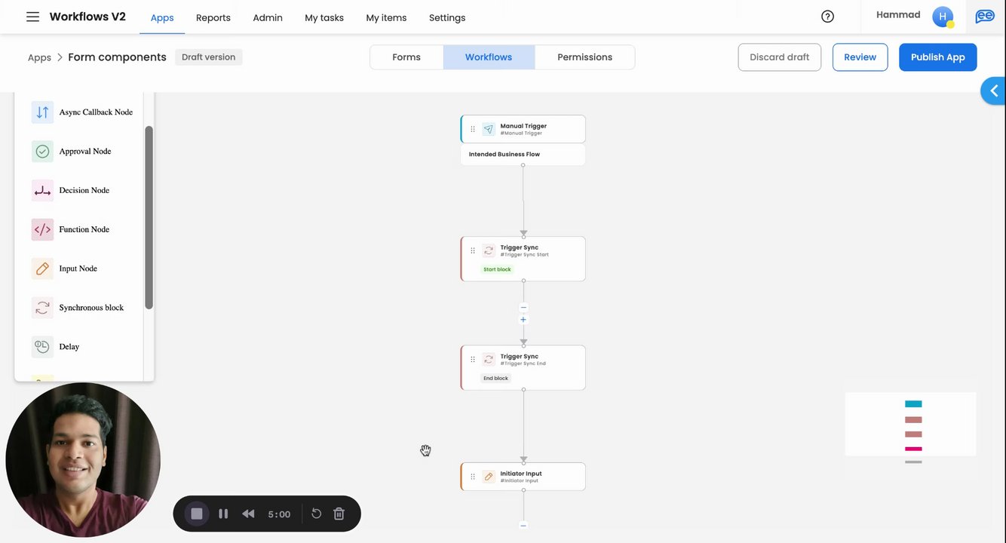
Task: Pick the Synchronous block icon
Action: [x=42, y=308]
